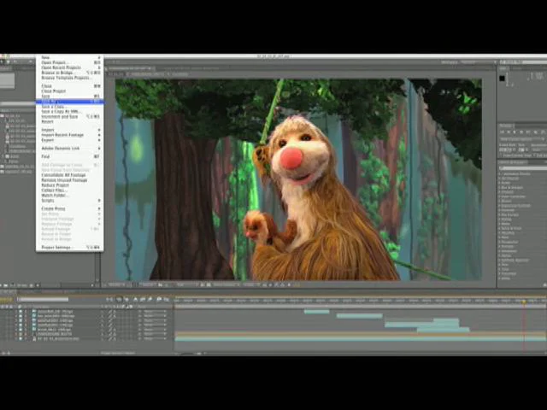The height and width of the screenshot is (410, 547).
Task: Open resolution dropdown below composition viewer
Action: point(186,284)
